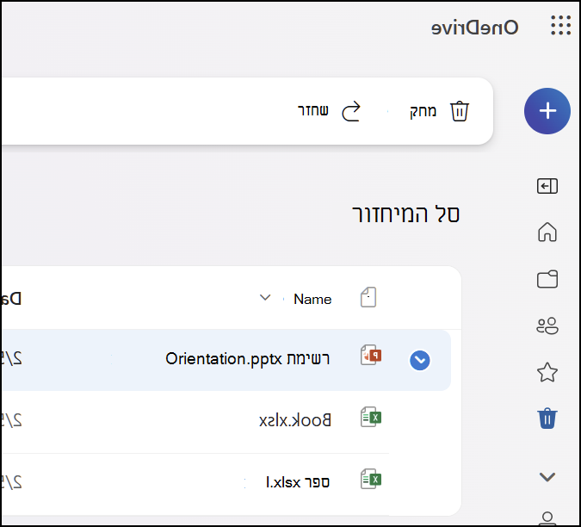Click the cut-off Date column header

[11, 299]
